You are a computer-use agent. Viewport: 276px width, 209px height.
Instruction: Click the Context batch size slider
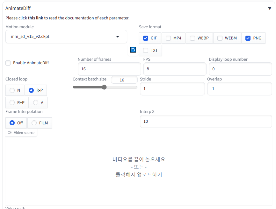point(105,87)
